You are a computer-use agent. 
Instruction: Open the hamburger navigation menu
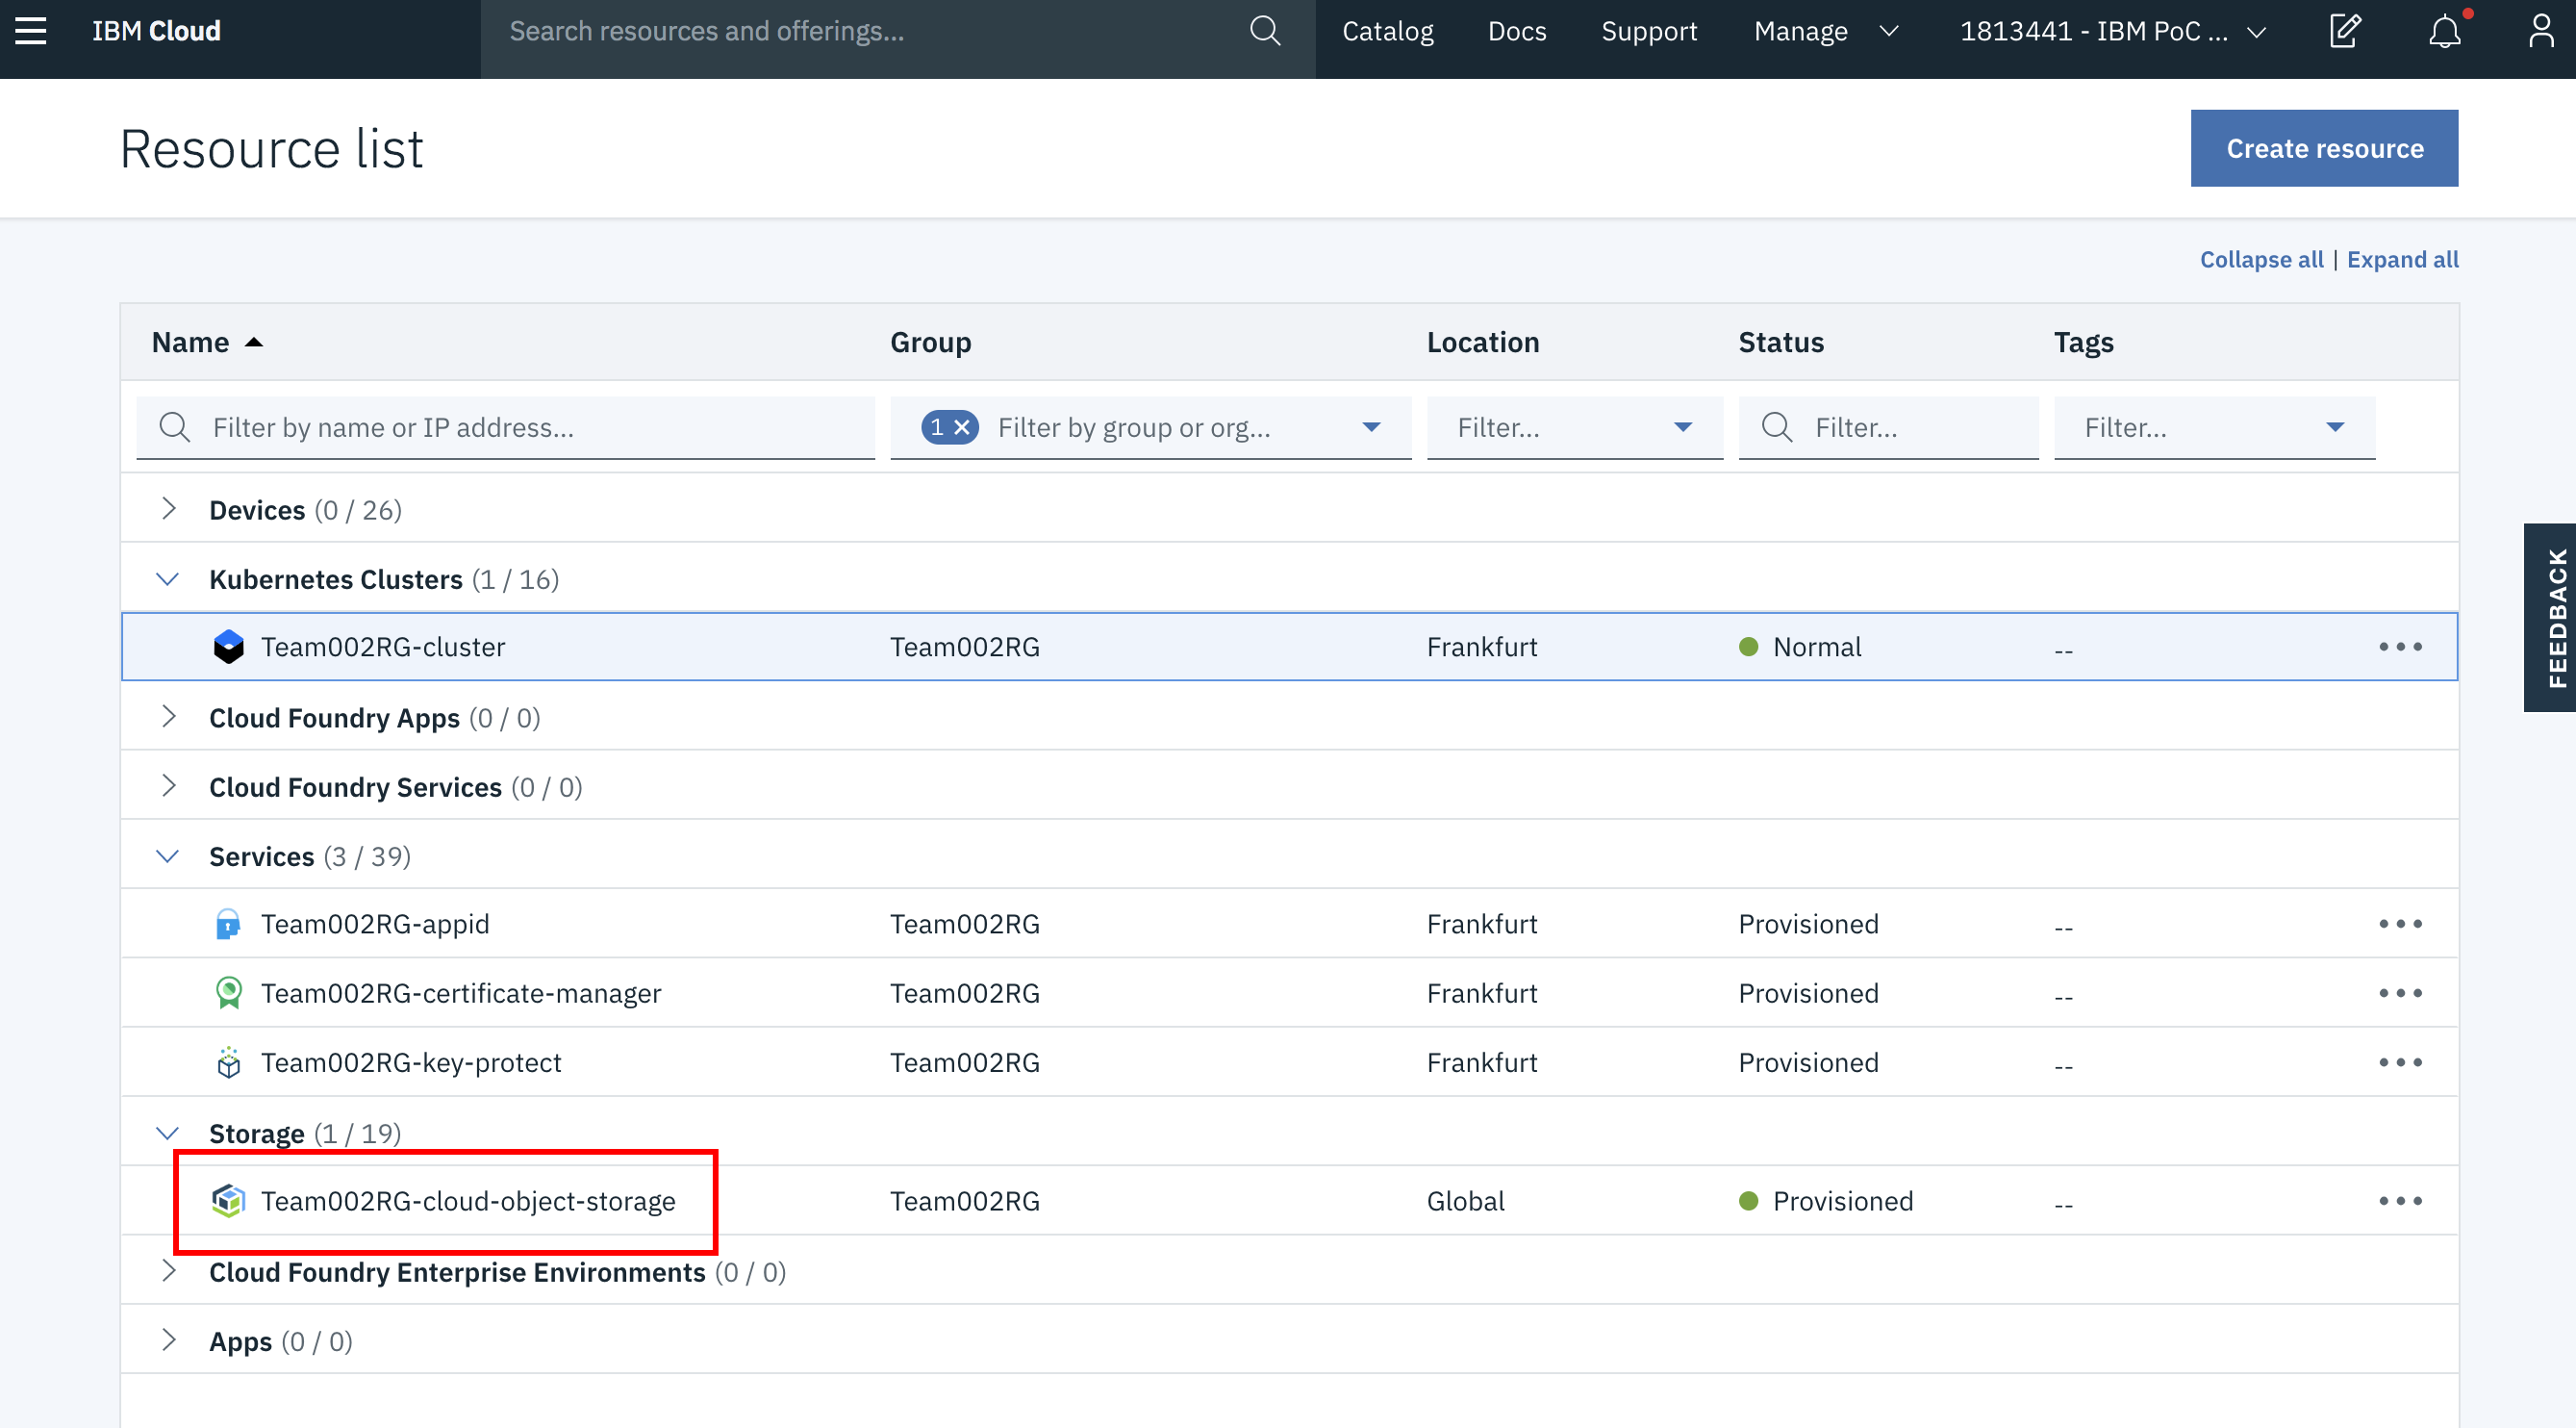[31, 31]
